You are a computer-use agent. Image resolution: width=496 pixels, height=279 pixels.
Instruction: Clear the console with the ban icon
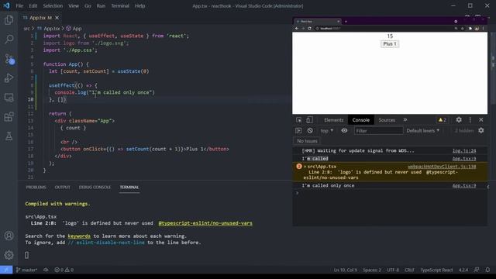coord(310,131)
